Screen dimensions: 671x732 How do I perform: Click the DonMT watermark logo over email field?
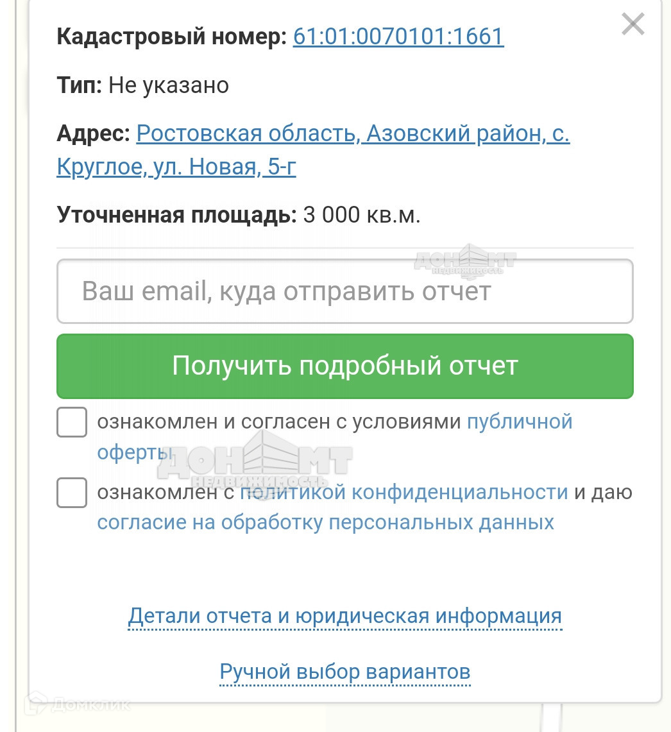click(x=465, y=260)
